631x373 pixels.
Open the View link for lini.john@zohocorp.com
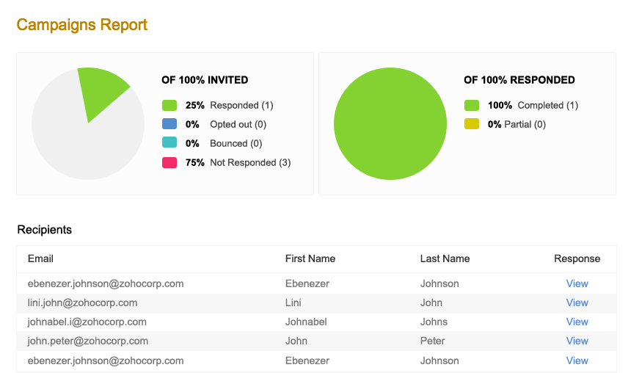click(x=577, y=303)
